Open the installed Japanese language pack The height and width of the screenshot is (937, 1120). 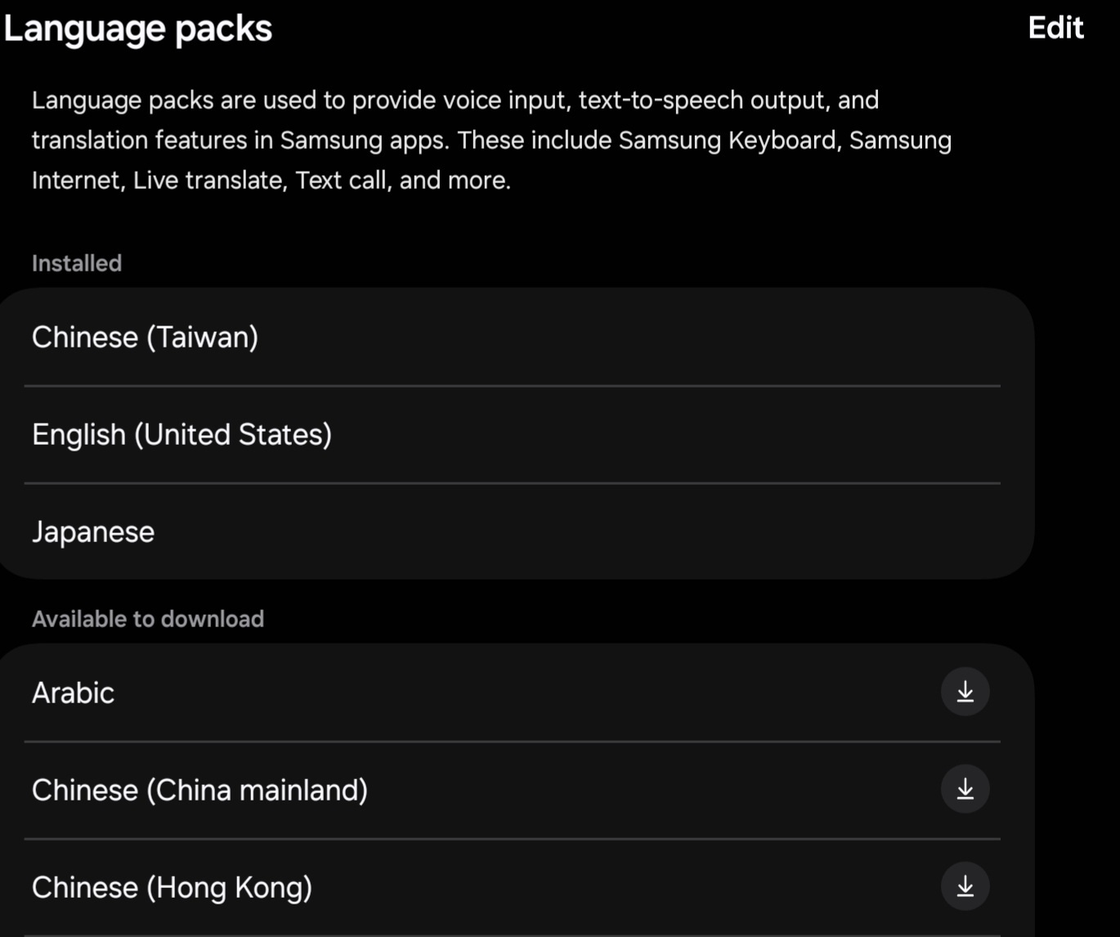click(93, 532)
